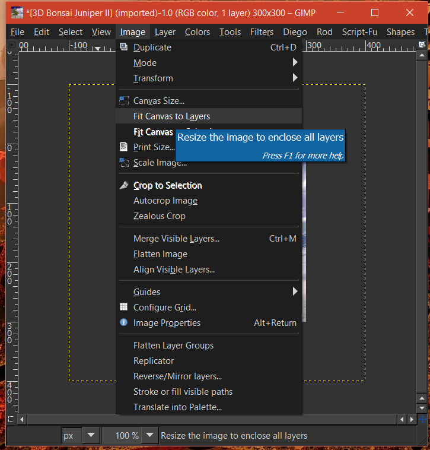Choose Align Visible Layers...
430x450 pixels.
point(209,269)
